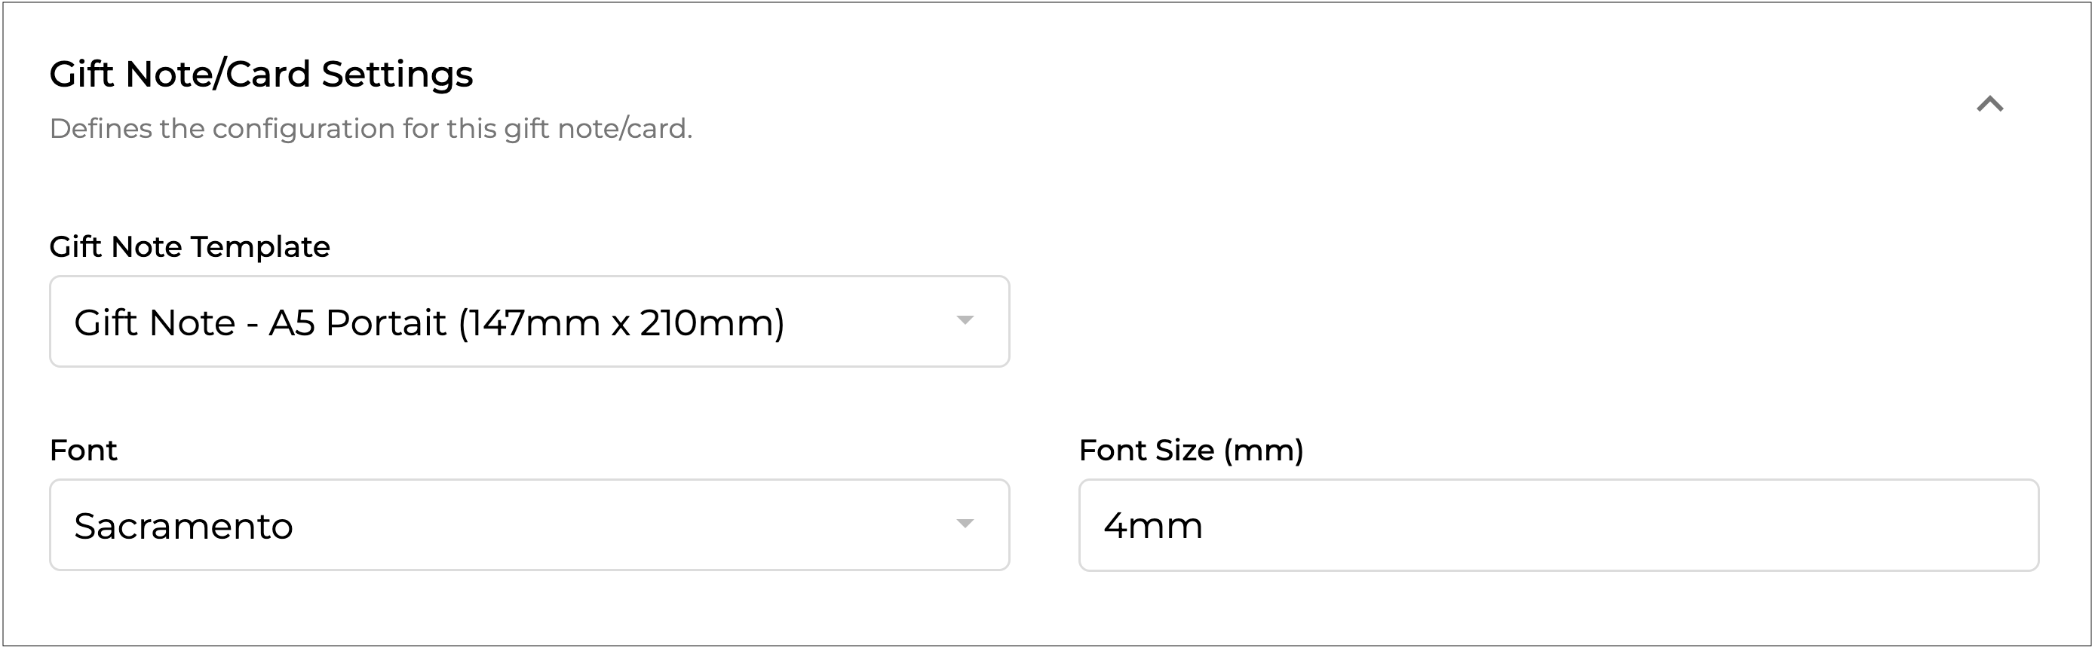Click the A5 Portait template selection text
The width and height of the screenshot is (2092, 648).
429,322
